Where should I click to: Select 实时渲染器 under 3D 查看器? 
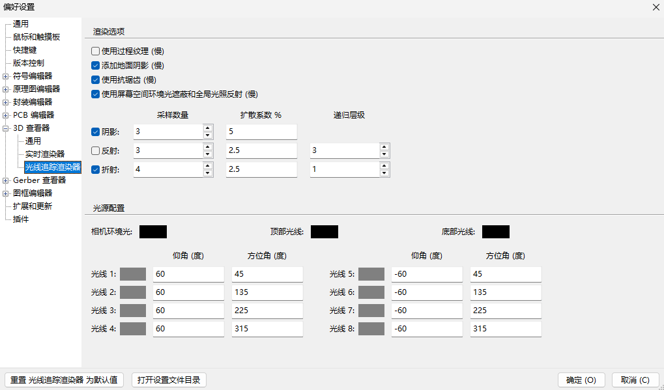45,154
